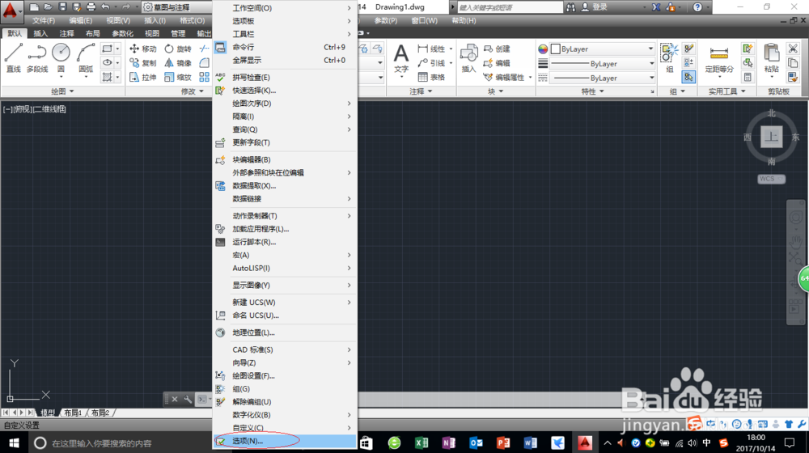Choose Command Line (命令行) menu entry
809x453 pixels.
pos(285,47)
